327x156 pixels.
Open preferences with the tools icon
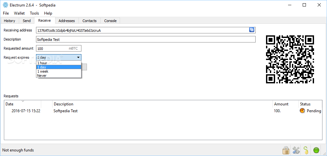click(296, 150)
